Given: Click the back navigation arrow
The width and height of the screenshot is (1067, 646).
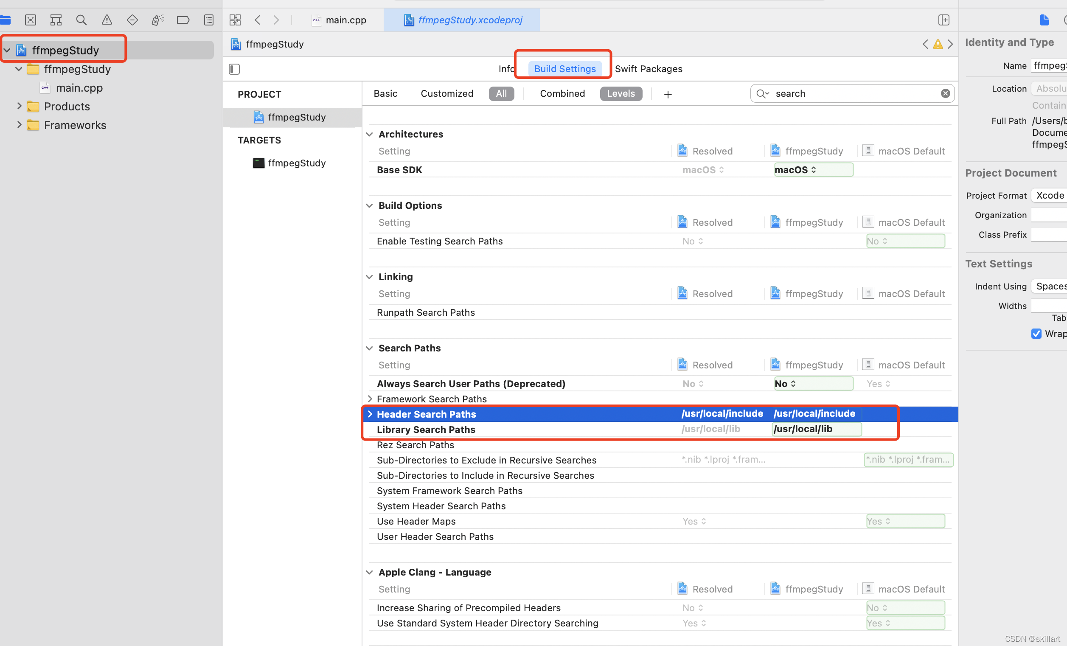Looking at the screenshot, I should (257, 20).
